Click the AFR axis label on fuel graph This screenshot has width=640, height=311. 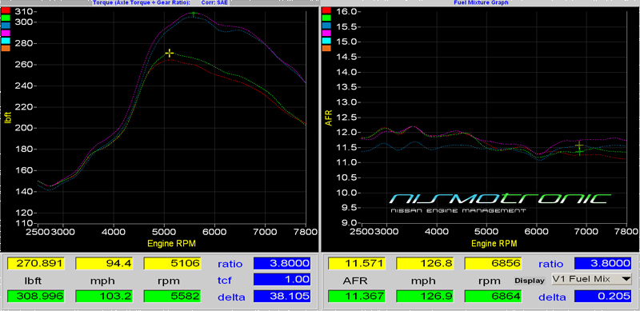point(330,118)
